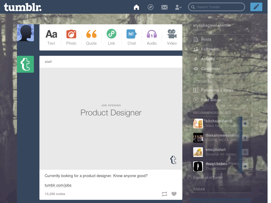Reblog the staff post
Viewport: 271px width, 203px height.
click(x=164, y=194)
